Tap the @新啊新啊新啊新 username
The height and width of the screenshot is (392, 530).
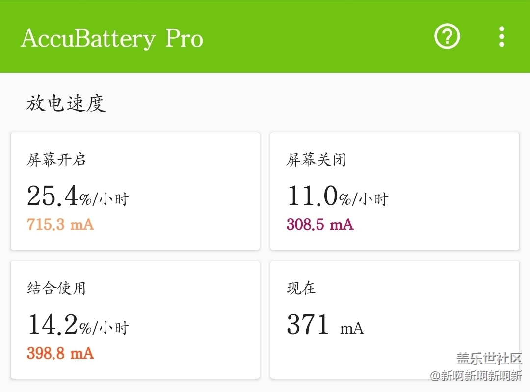(476, 376)
